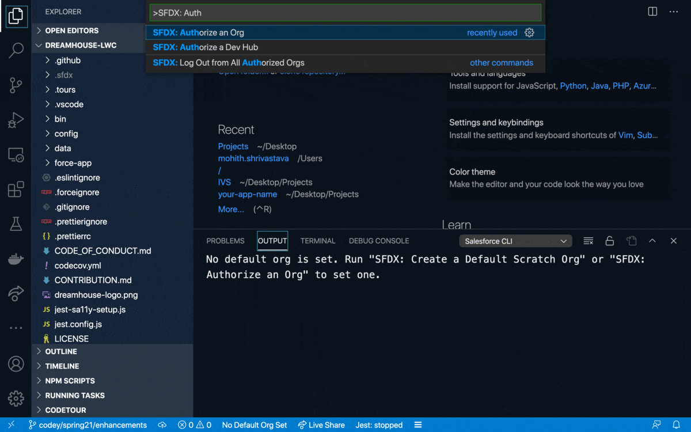Configure keybinding gear for Authorize an Org

pyautogui.click(x=530, y=33)
